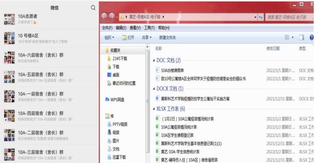The image size is (314, 163).
Task: Click the Explorer back arrow button
Action: tap(104, 17)
